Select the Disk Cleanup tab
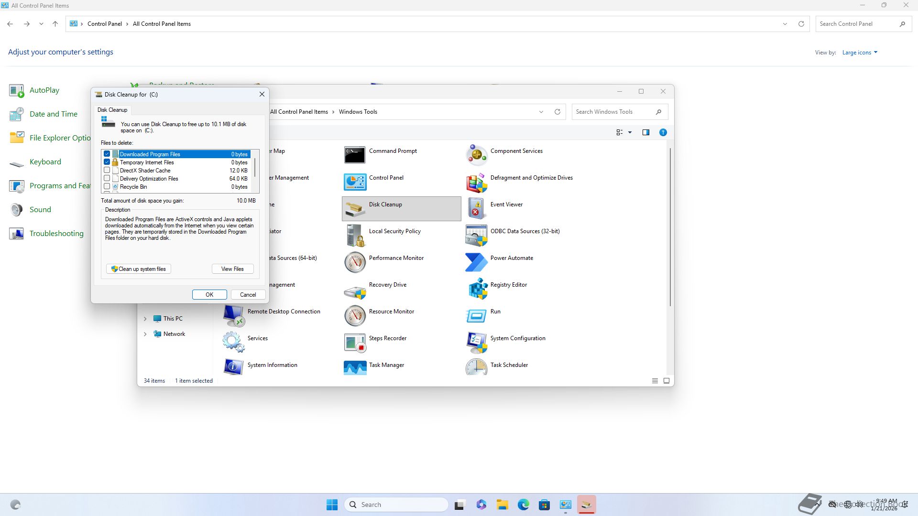The image size is (918, 516). click(x=112, y=110)
